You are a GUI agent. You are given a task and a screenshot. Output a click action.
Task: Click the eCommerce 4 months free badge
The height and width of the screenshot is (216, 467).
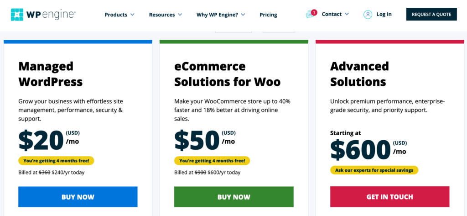pyautogui.click(x=212, y=161)
